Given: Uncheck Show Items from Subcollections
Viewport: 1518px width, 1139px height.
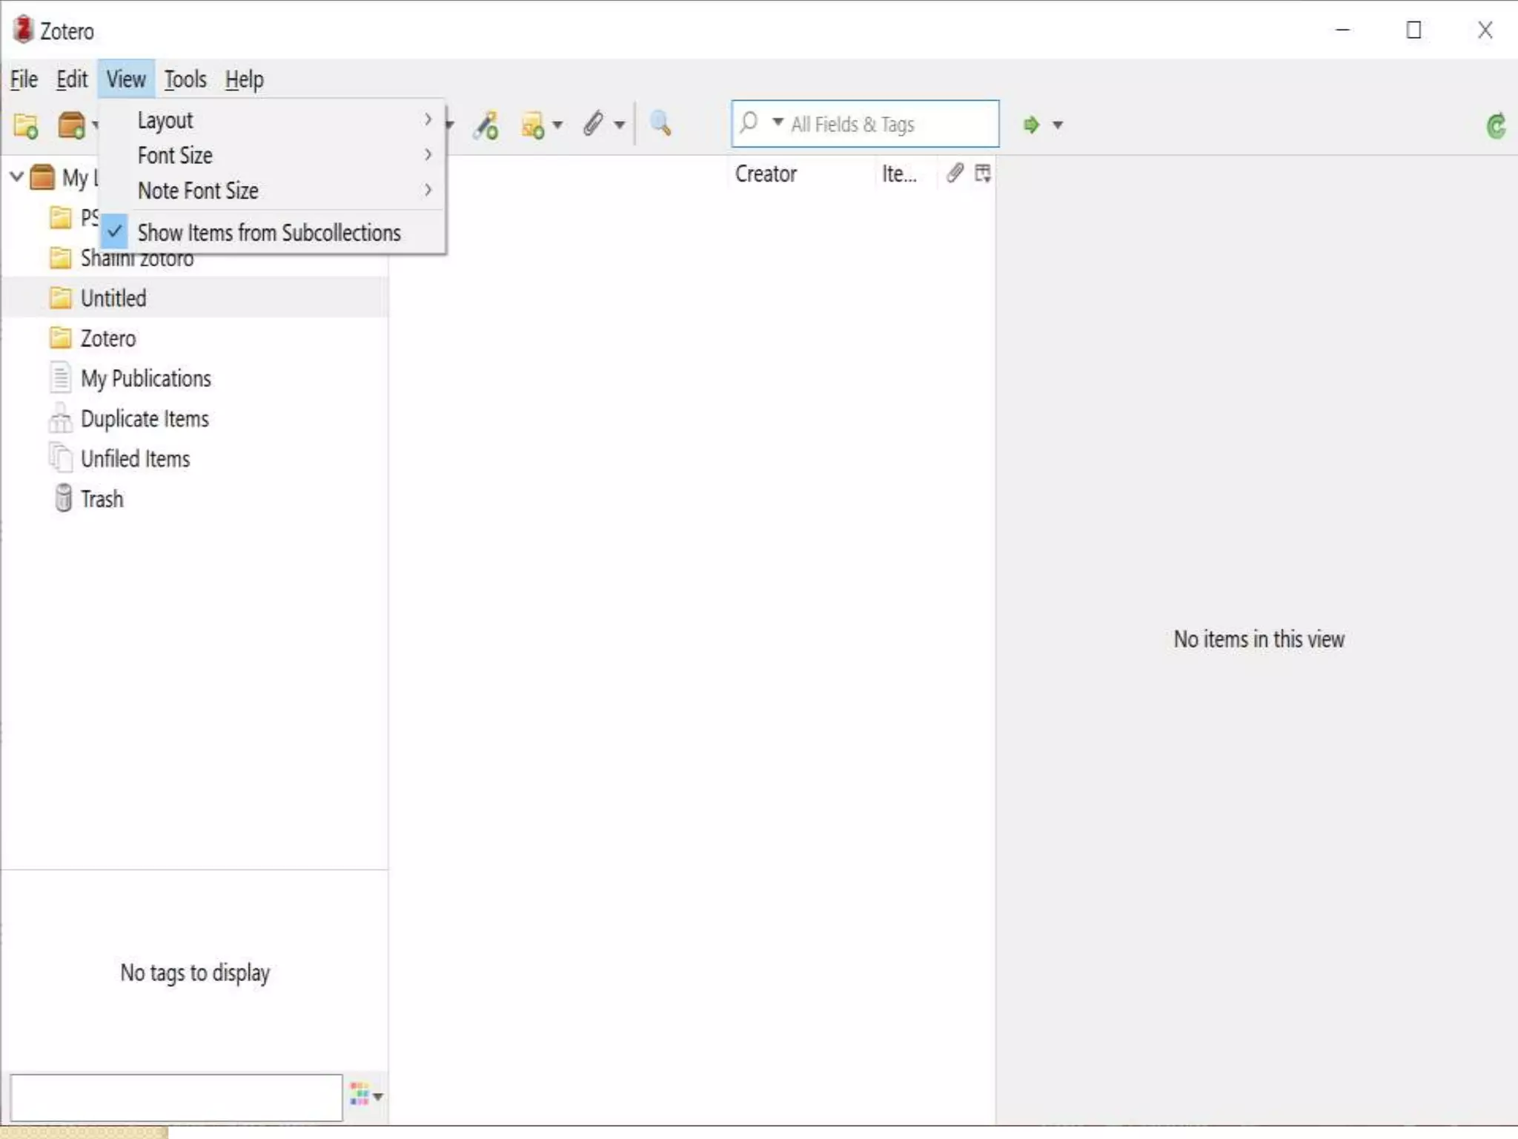Looking at the screenshot, I should (268, 233).
